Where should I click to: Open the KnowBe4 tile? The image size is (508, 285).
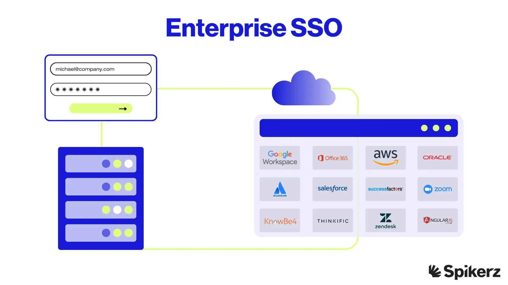(x=280, y=220)
